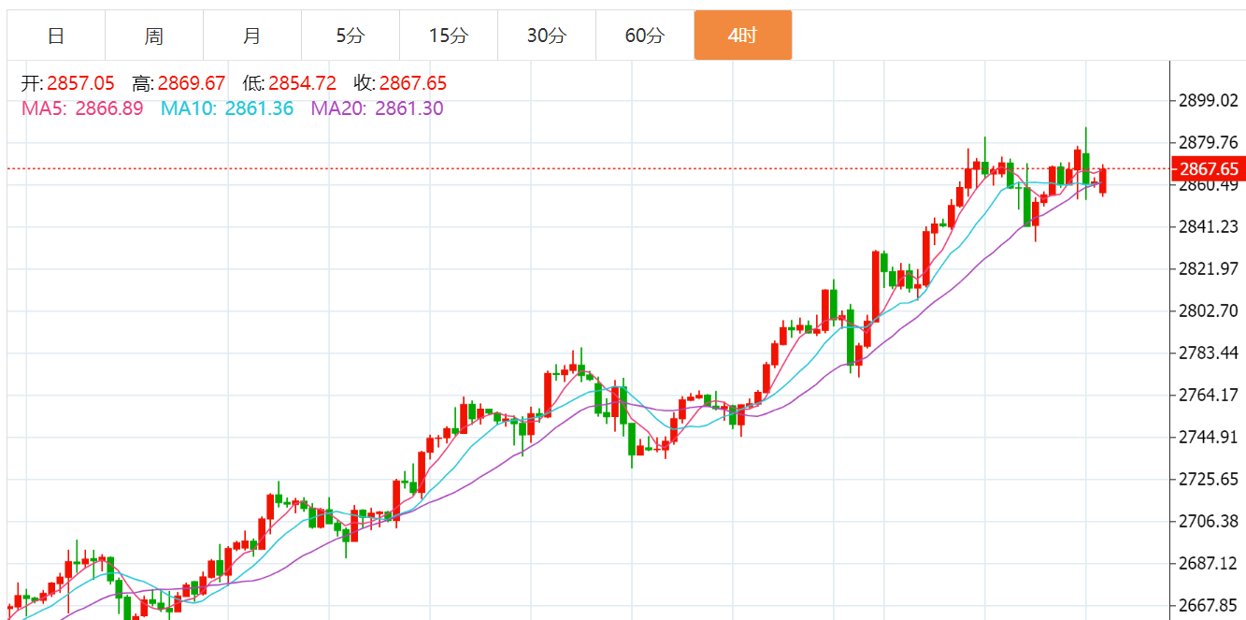Select the 周 weekly timeframe tab
1246x620 pixels.
click(154, 36)
